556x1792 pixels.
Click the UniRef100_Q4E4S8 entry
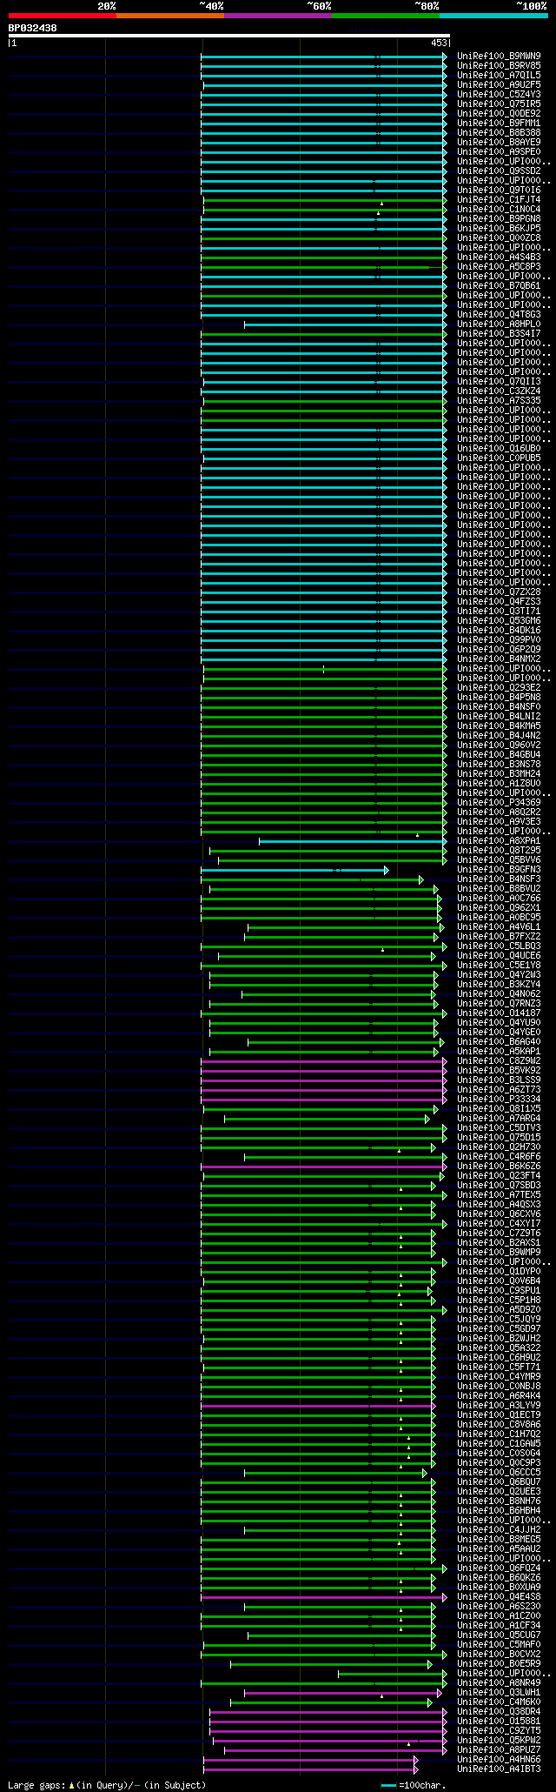pyautogui.click(x=499, y=1596)
